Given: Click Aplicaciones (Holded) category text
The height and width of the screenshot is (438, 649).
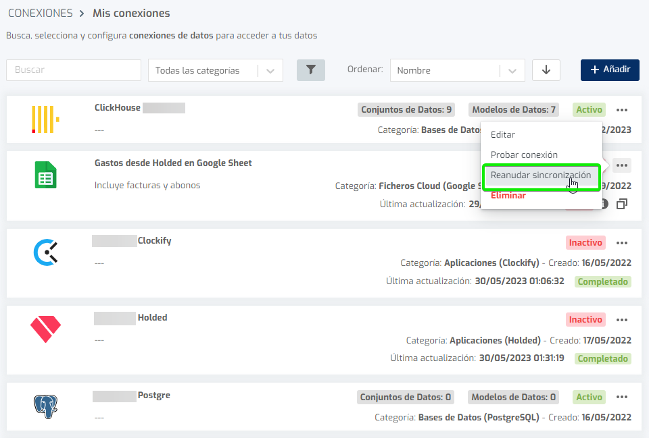Looking at the screenshot, I should pos(495,341).
